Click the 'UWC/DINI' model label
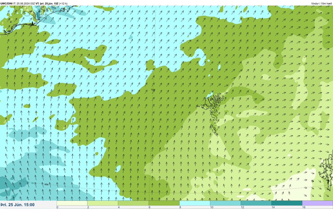This screenshot has width=333, height=209. [7, 3]
